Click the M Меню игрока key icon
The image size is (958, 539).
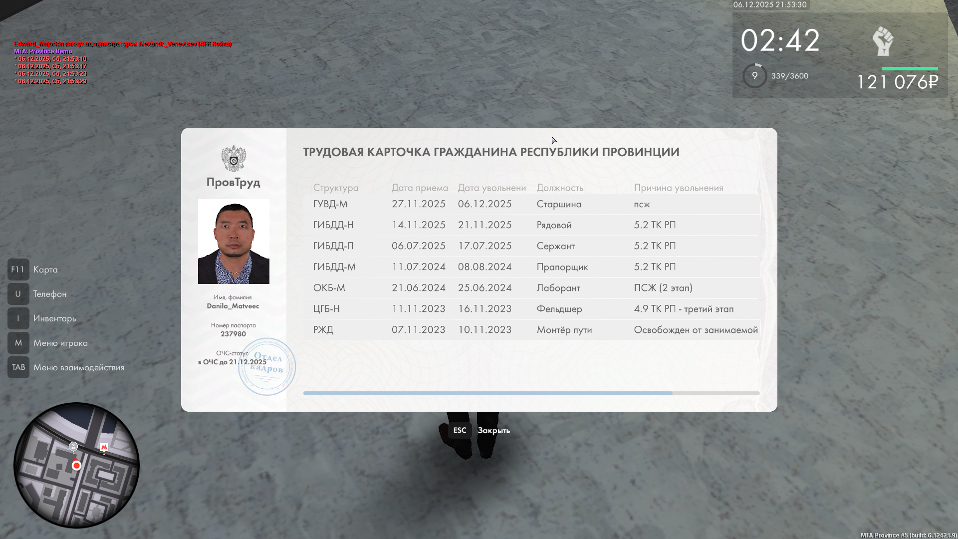tap(18, 343)
